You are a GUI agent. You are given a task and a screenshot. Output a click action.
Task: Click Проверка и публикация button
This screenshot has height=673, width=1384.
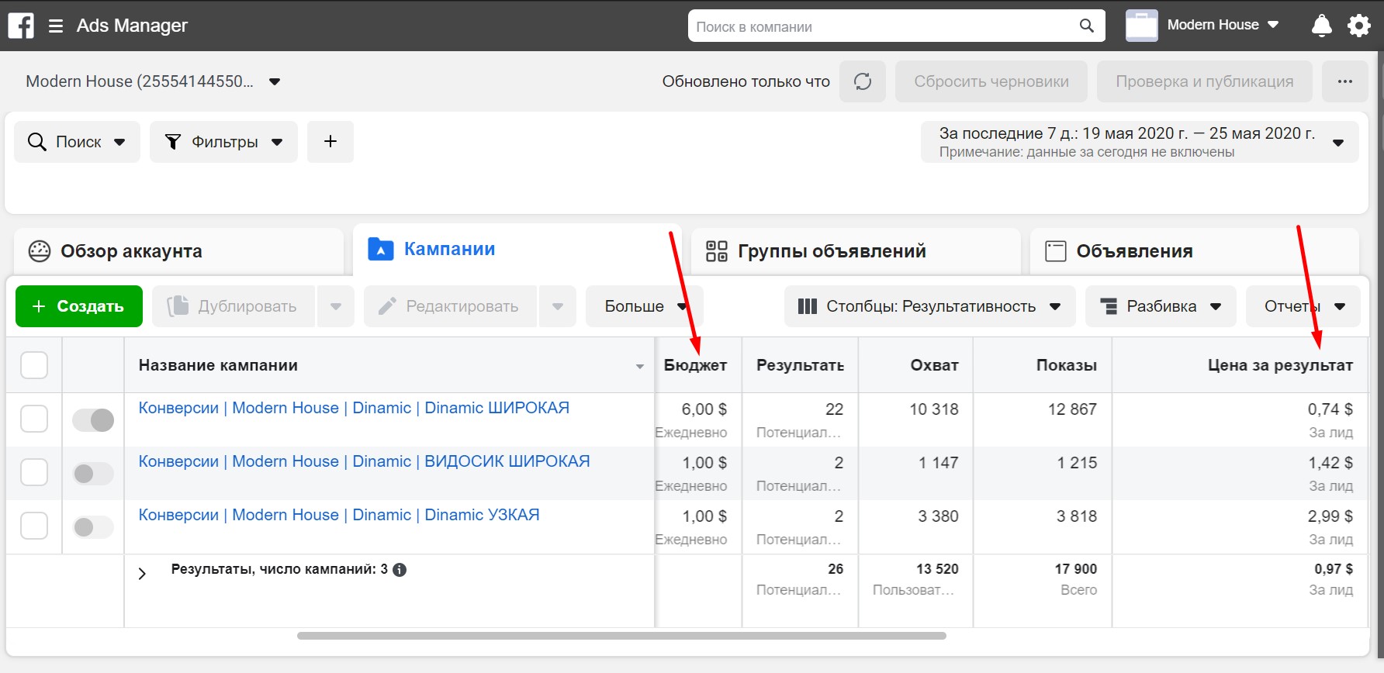(x=1205, y=81)
